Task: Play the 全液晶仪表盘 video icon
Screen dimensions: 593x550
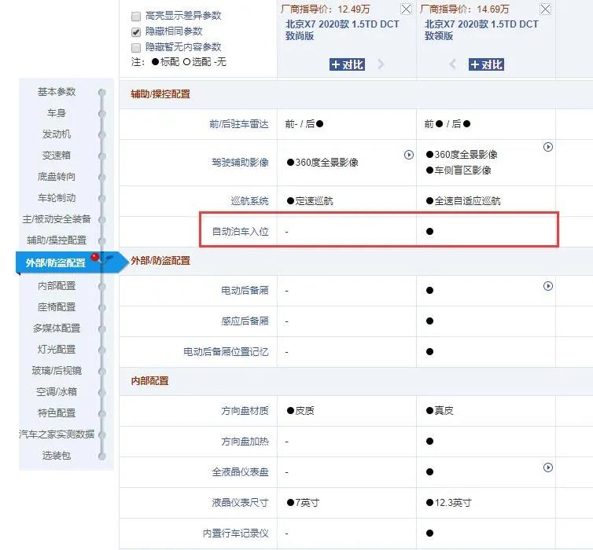Action: pyautogui.click(x=547, y=467)
